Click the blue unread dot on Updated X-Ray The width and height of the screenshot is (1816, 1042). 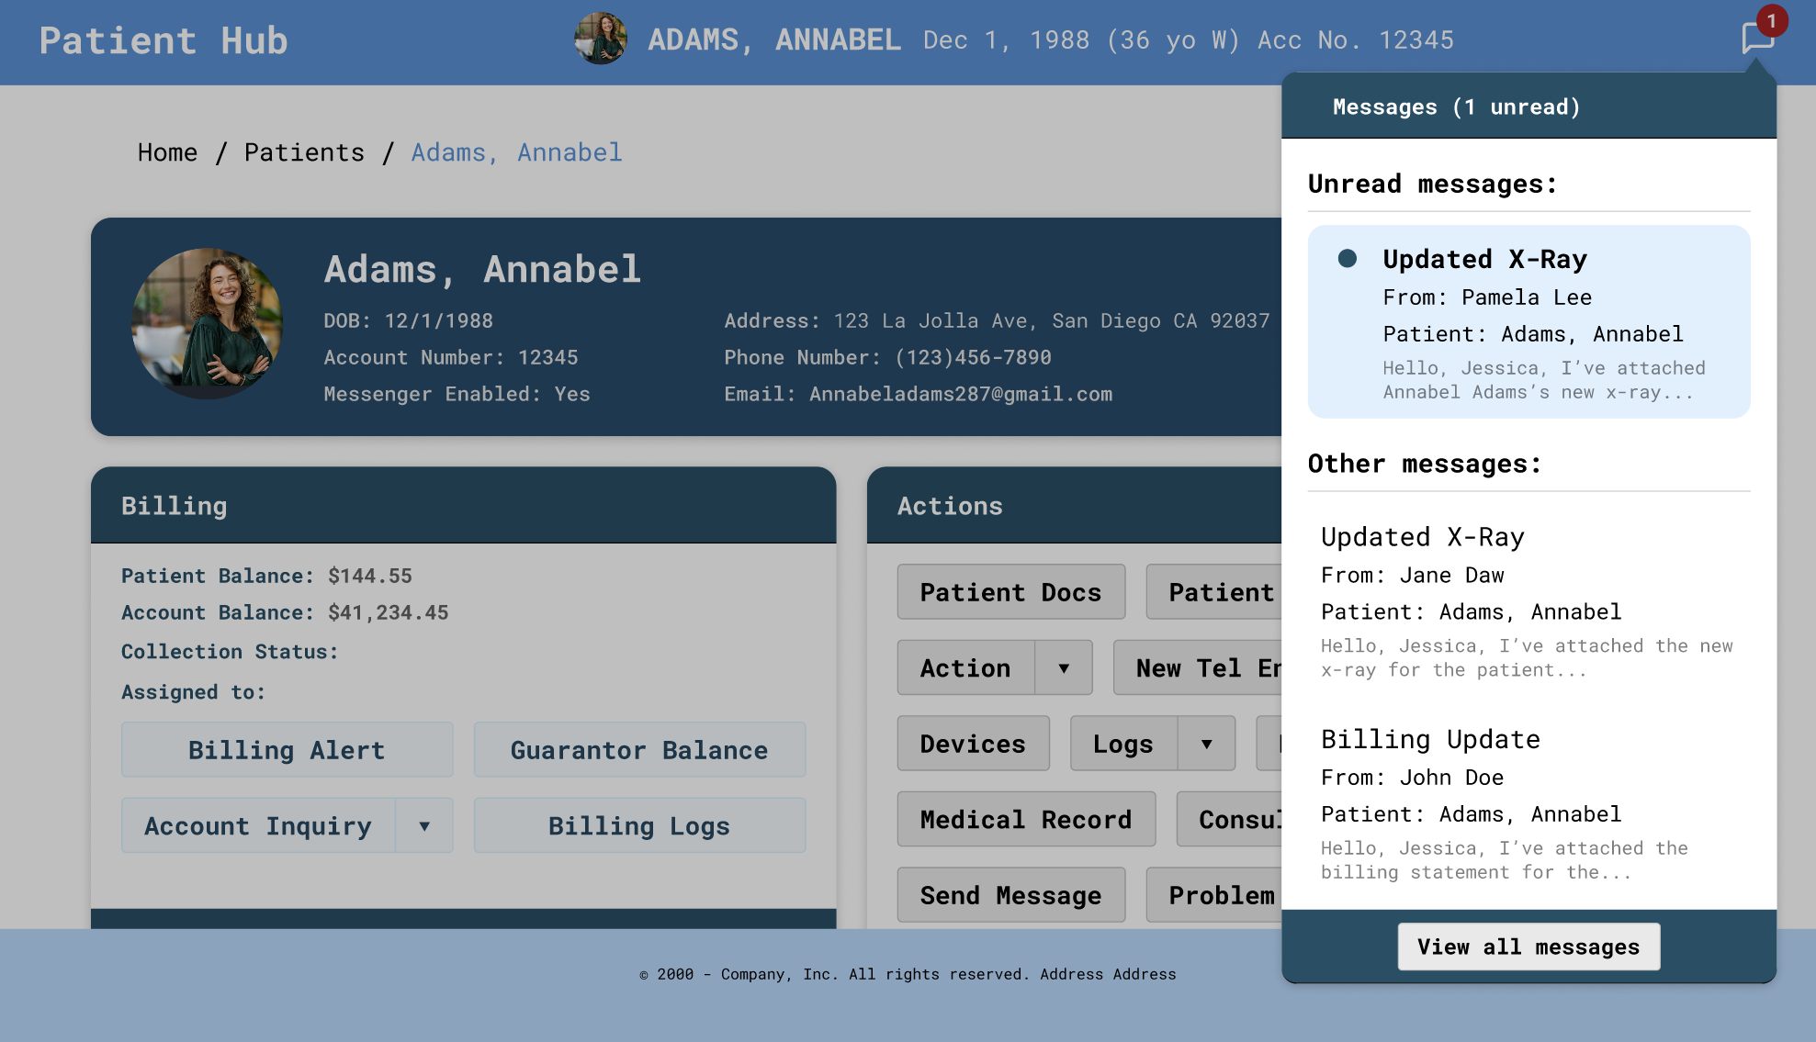click(x=1348, y=258)
